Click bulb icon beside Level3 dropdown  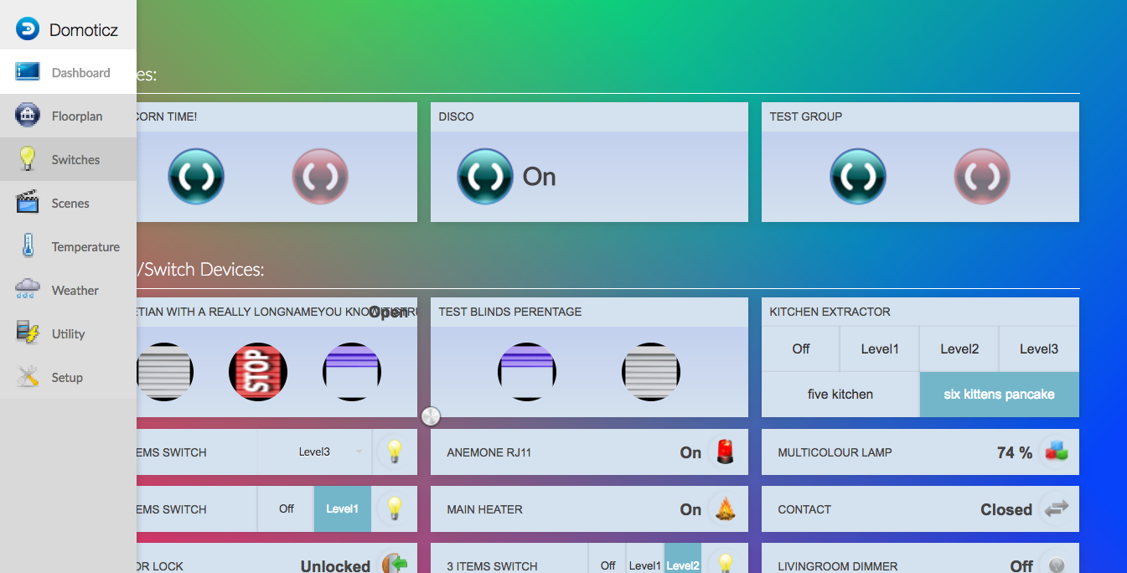(x=394, y=452)
